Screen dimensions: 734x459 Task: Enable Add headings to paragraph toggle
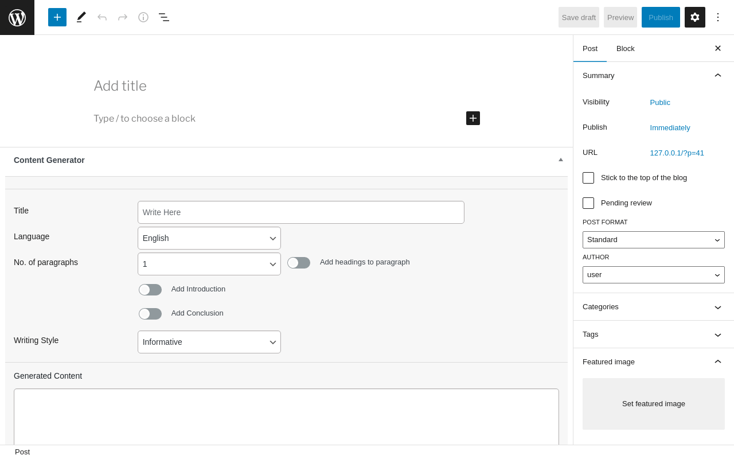pos(299,263)
